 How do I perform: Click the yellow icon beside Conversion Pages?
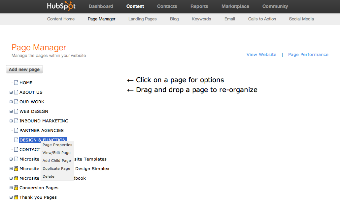[x=16, y=188]
